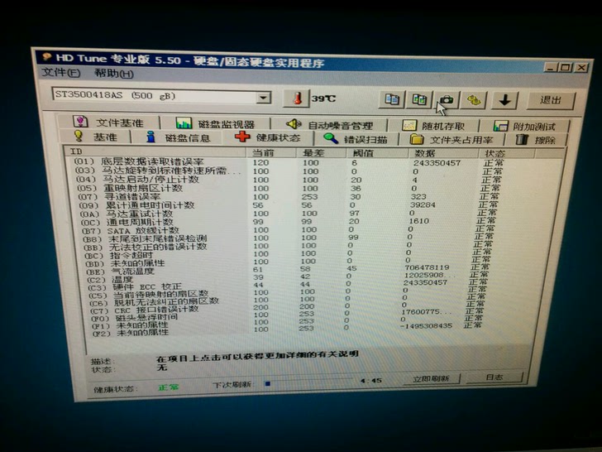Select row (B8) 末尾到末尾错误检测
The width and height of the screenshot is (602, 452).
pos(288,238)
